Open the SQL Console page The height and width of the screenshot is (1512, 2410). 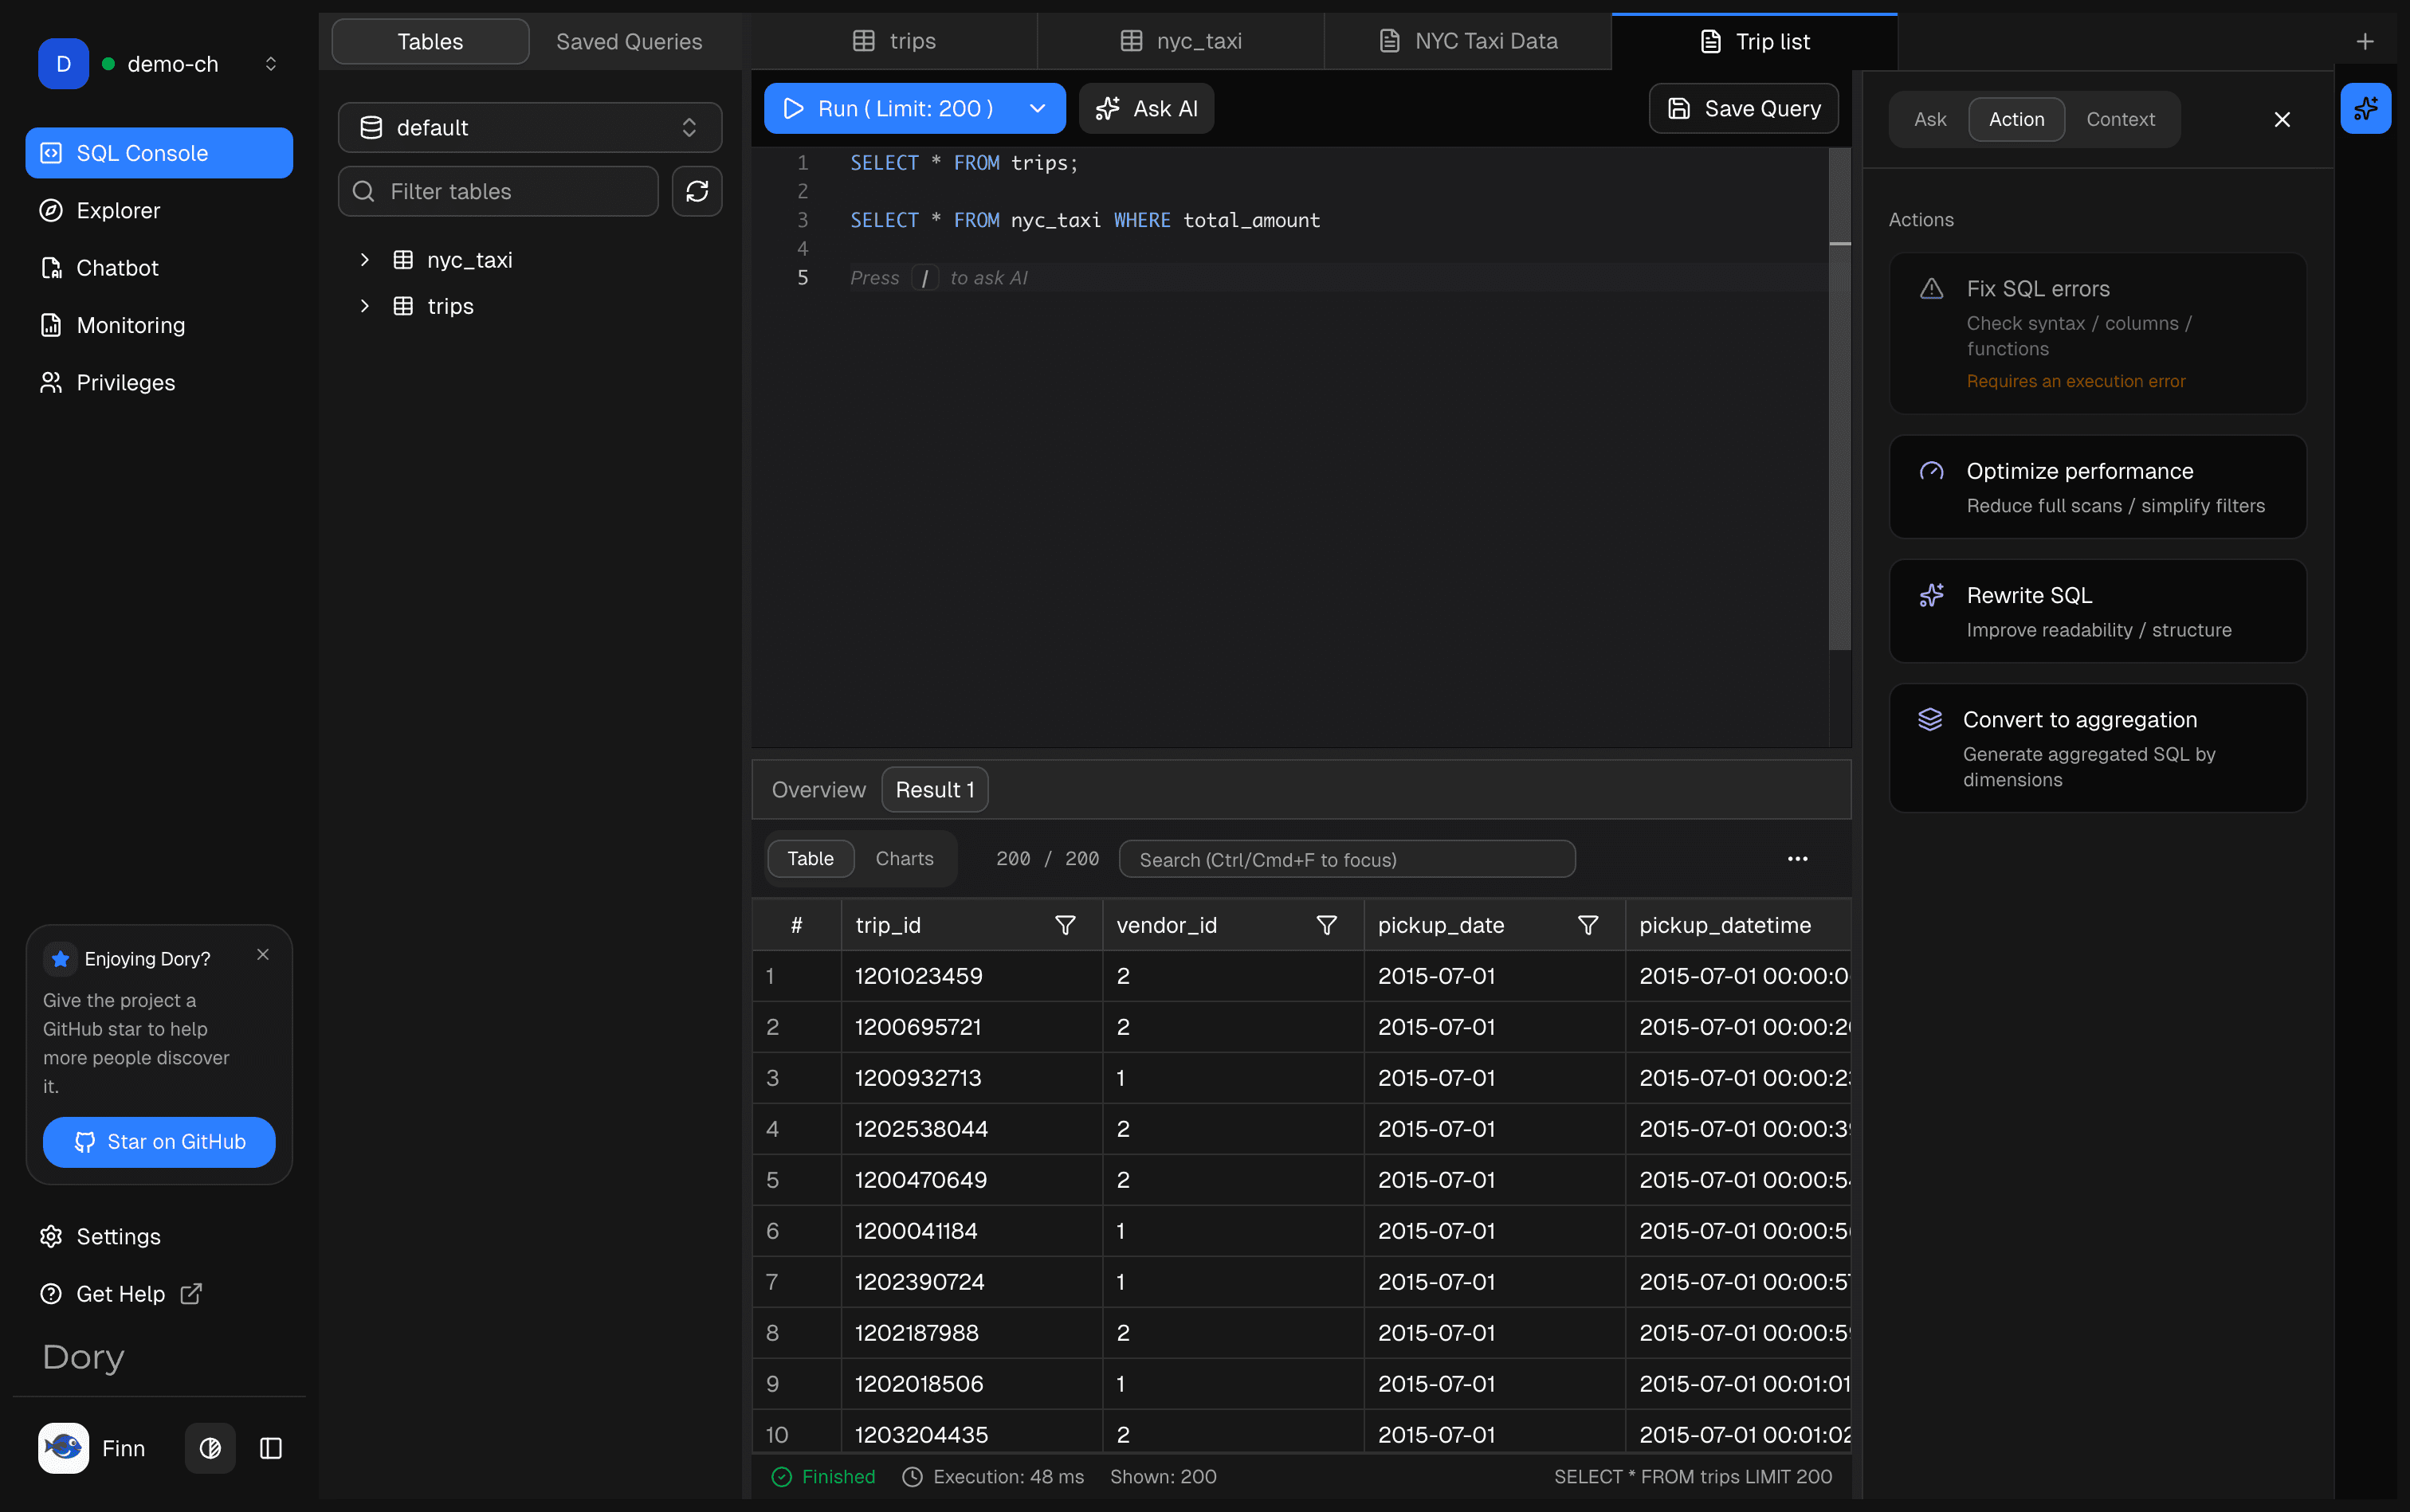click(159, 153)
